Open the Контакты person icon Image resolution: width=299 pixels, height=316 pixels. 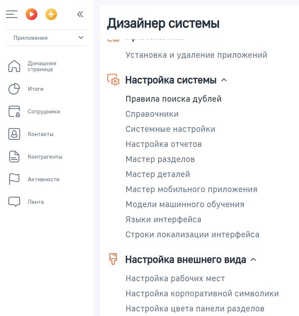(14, 134)
